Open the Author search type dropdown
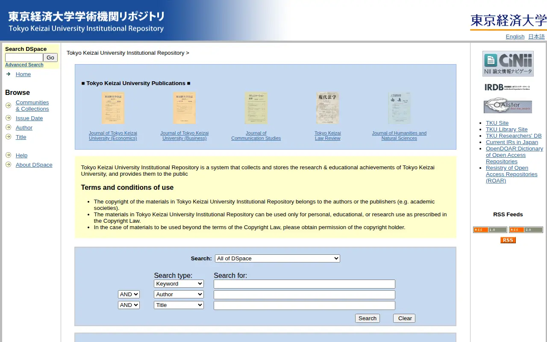Image resolution: width=547 pixels, height=342 pixels. [x=179, y=294]
